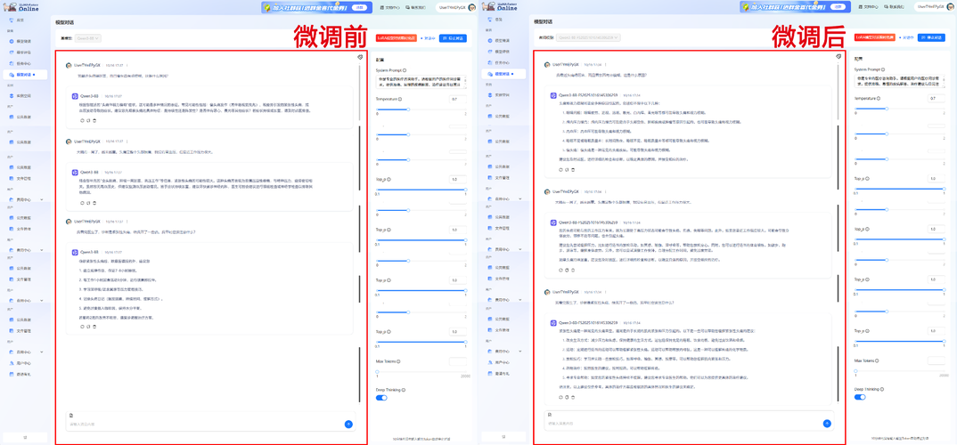The image size is (957, 445).
Task: Click the blue send button, 微调前 window
Action: pos(348,424)
